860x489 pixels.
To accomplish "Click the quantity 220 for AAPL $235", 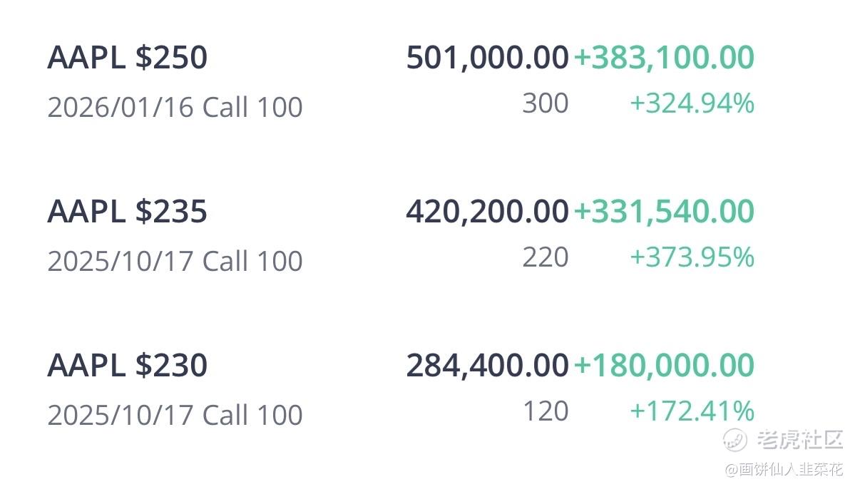I will coord(546,257).
